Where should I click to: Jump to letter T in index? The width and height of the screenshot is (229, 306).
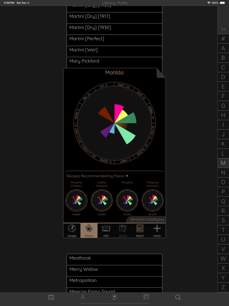click(x=223, y=230)
